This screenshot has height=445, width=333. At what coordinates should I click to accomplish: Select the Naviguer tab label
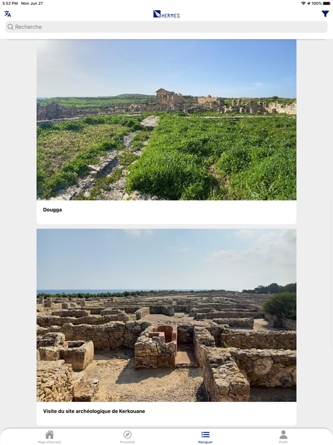(x=205, y=442)
